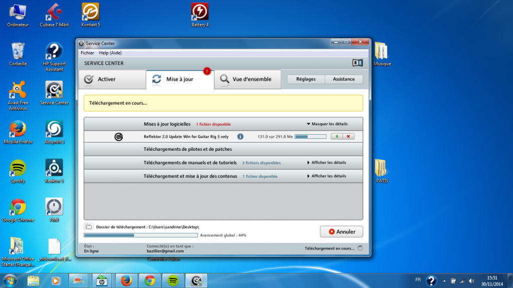Click the Mises à jour logicielles header
513x288 pixels.
coord(167,124)
